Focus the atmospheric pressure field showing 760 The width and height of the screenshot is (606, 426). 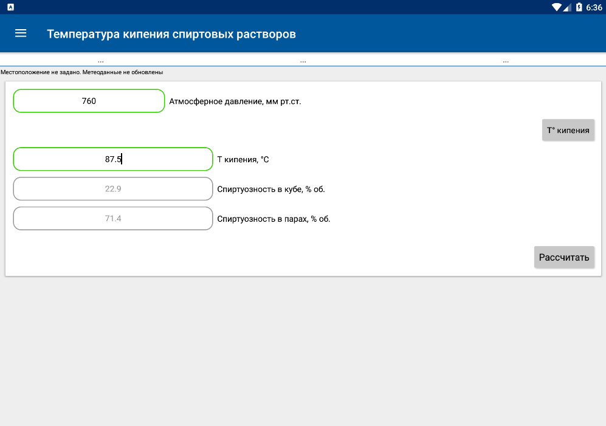[x=89, y=101]
